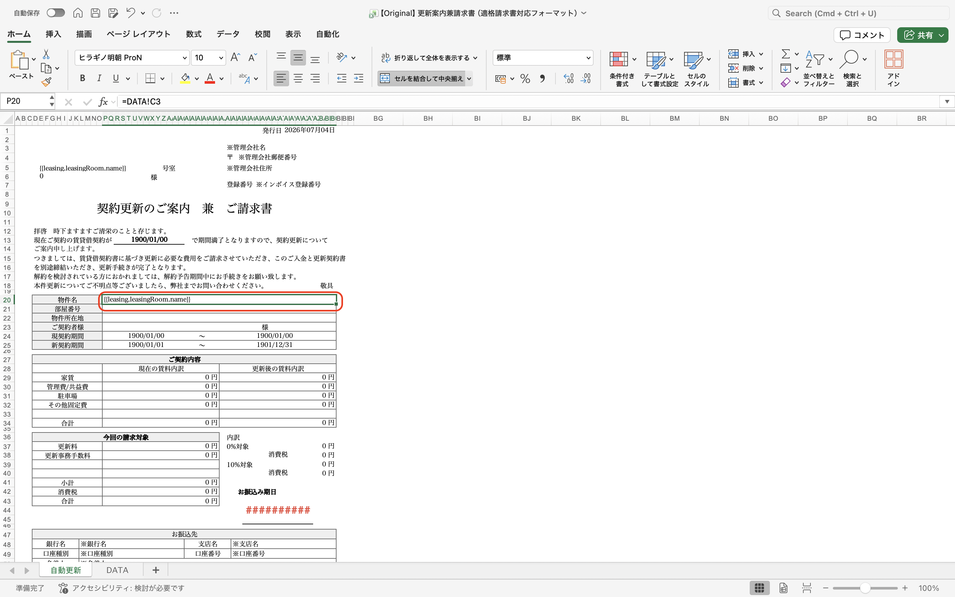955x597 pixels.
Task: Open the Data (データ) ribbon tab
Action: 228,34
